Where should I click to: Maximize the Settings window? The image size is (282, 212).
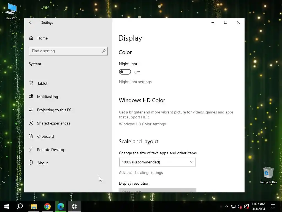point(225,22)
